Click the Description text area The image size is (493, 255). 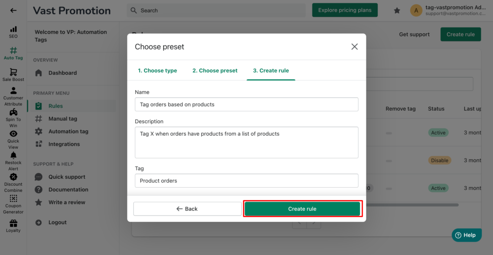coord(246,142)
